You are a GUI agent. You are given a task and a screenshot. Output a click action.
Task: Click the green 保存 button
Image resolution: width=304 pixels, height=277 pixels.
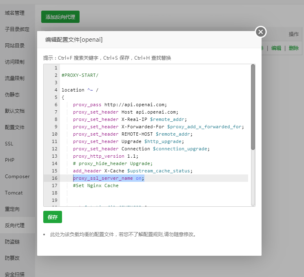pos(52,217)
